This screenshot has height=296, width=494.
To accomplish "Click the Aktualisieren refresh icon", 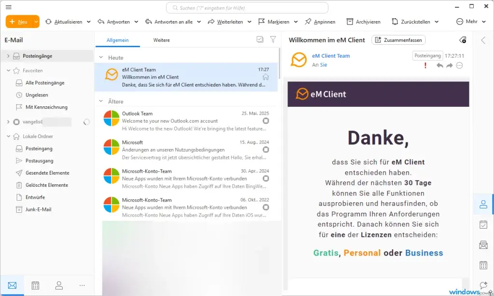I will click(49, 22).
